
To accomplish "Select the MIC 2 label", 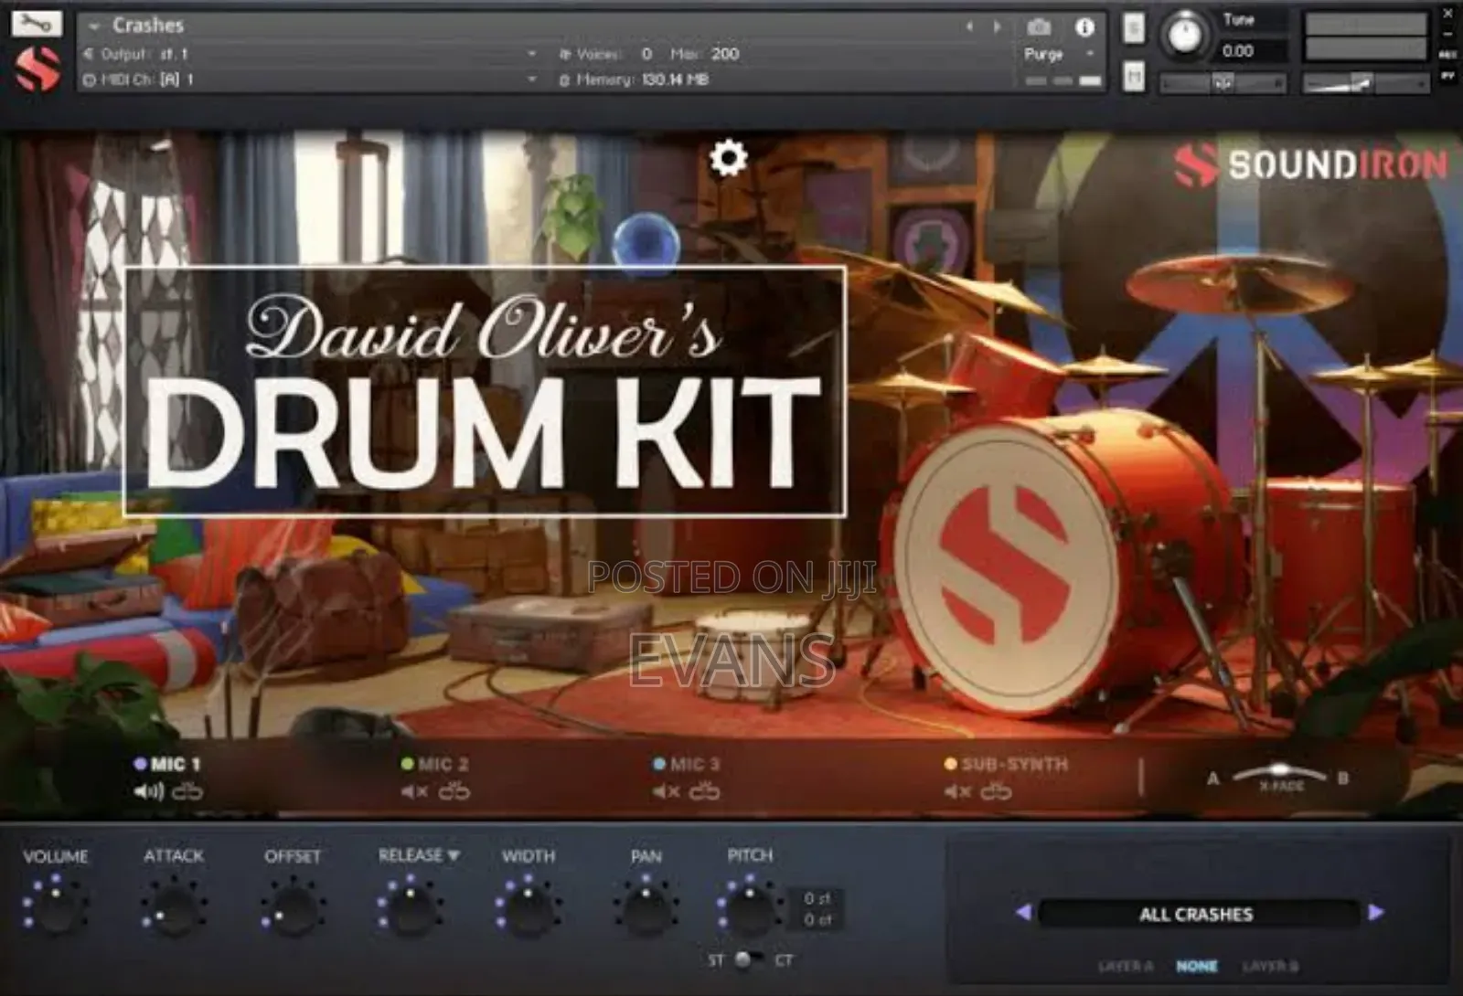I will pyautogui.click(x=443, y=764).
